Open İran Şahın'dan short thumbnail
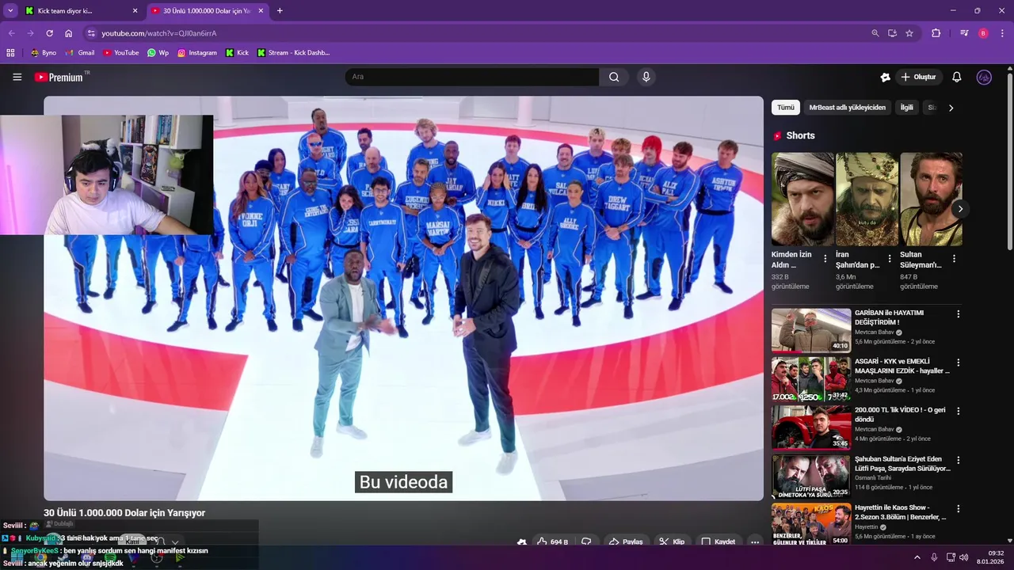The height and width of the screenshot is (570, 1014). pos(867,199)
